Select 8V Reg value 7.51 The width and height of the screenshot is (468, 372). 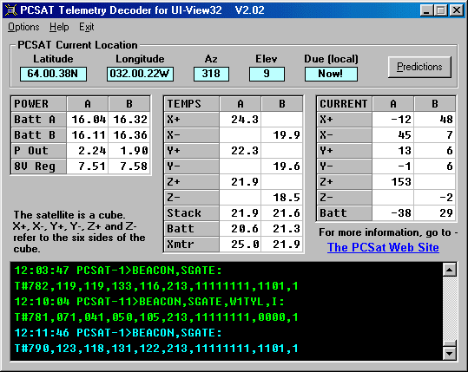(88, 166)
